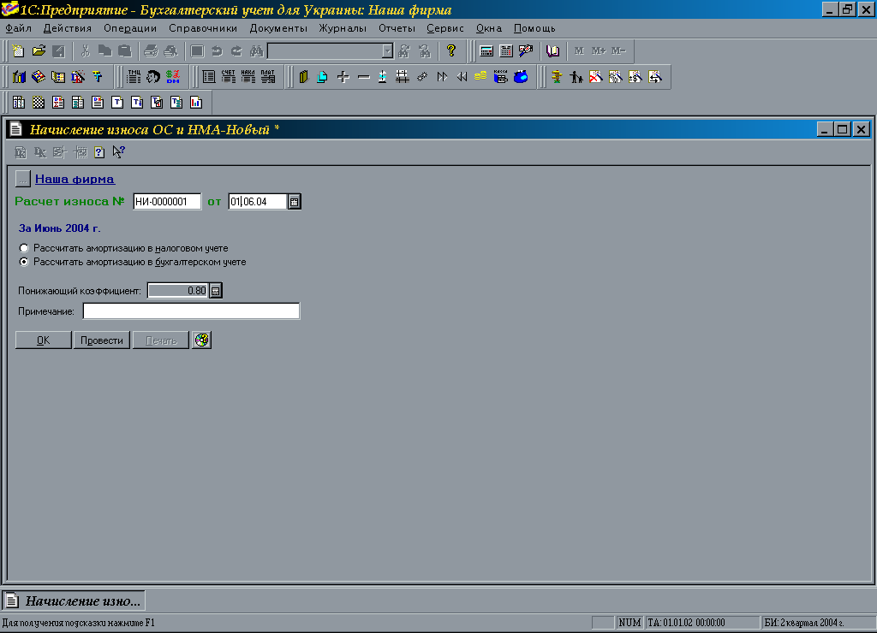Click the Понижающий коэффициент value field
Image resolution: width=877 pixels, height=633 pixels.
pyautogui.click(x=178, y=291)
